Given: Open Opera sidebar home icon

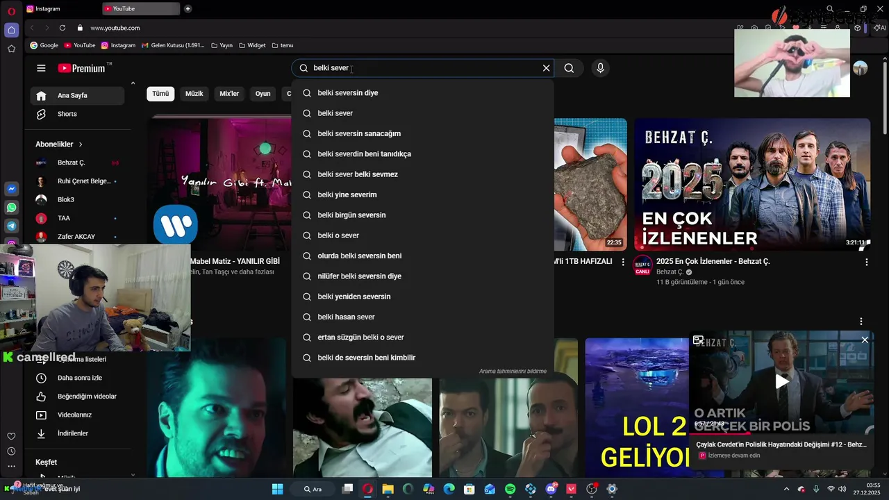Looking at the screenshot, I should click(11, 30).
